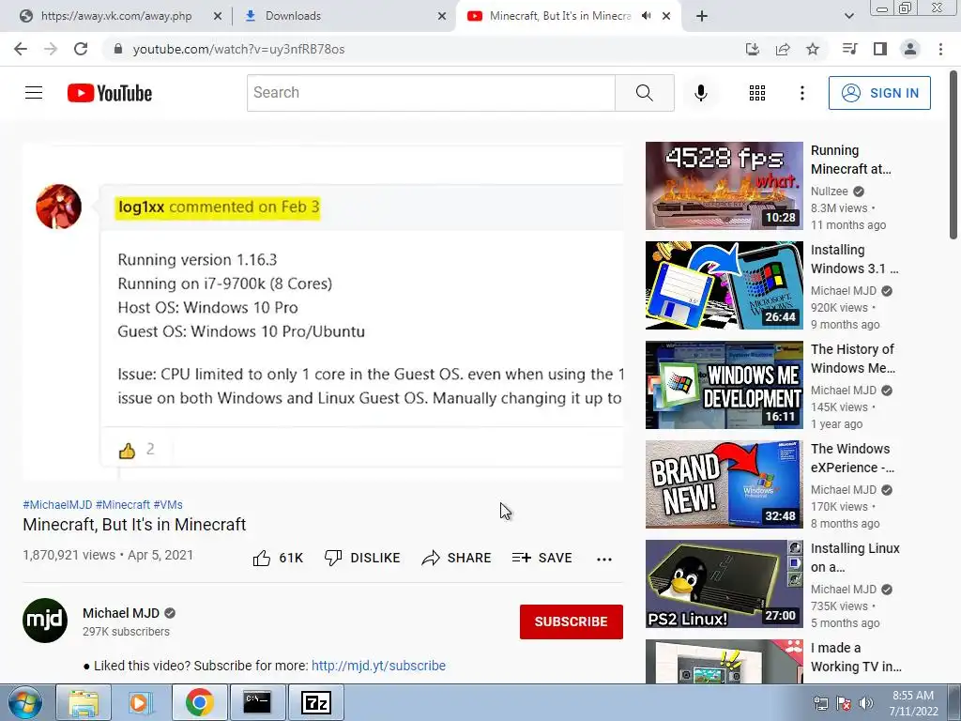Open more actions ellipsis below video
Screen dimensions: 961x721
pyautogui.click(x=604, y=559)
